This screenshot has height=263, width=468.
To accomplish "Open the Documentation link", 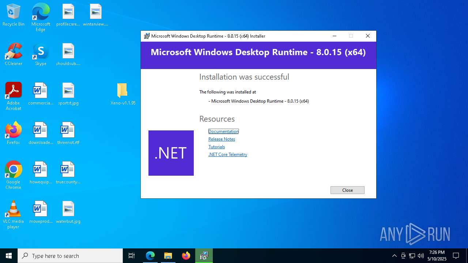I will [x=223, y=131].
